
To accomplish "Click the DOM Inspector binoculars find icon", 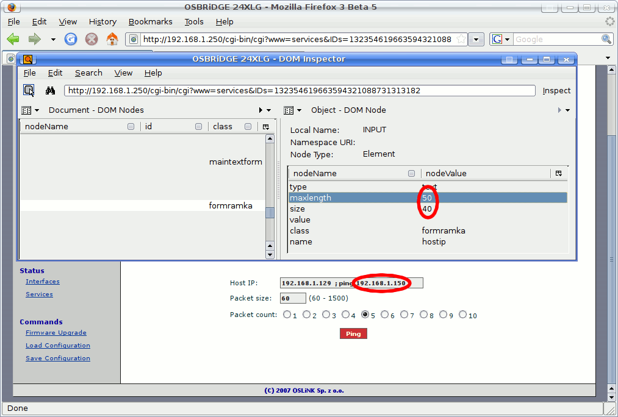I will (50, 91).
